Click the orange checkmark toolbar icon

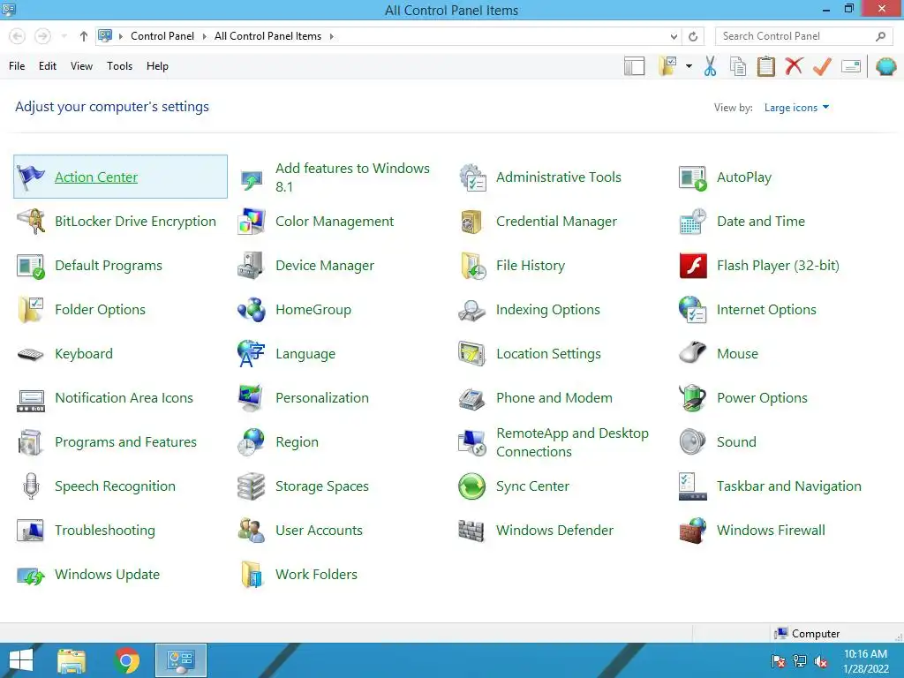(822, 66)
